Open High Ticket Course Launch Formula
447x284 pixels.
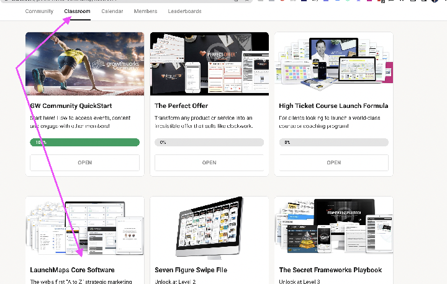coord(333,162)
